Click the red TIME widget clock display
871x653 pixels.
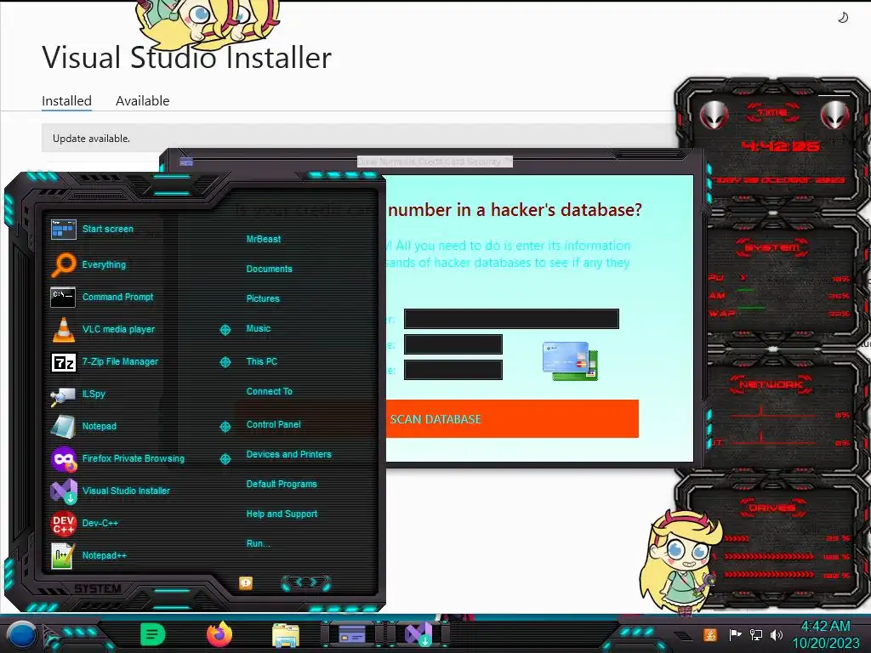point(781,146)
